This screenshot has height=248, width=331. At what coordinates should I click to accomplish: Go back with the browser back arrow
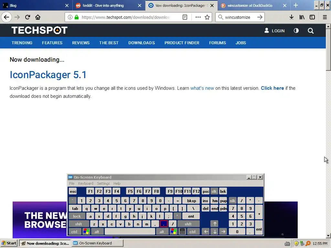coord(6,17)
